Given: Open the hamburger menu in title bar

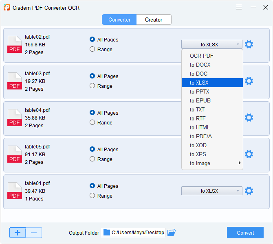Looking at the screenshot, I should point(239,7).
